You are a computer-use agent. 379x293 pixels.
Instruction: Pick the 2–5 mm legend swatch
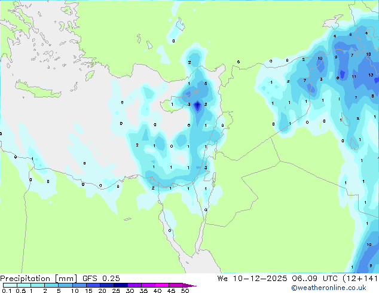51,285
